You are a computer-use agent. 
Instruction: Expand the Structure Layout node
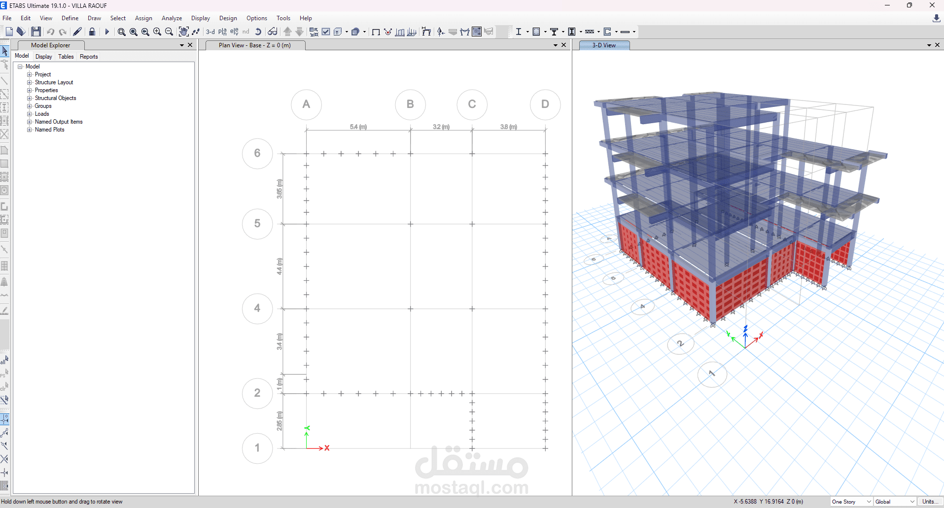click(x=30, y=82)
